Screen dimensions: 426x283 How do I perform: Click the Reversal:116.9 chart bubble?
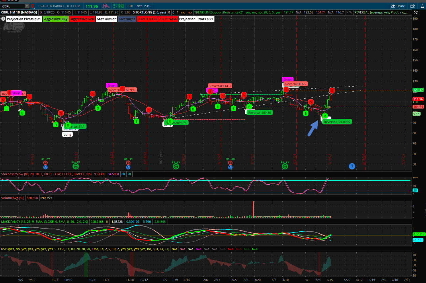click(296, 84)
